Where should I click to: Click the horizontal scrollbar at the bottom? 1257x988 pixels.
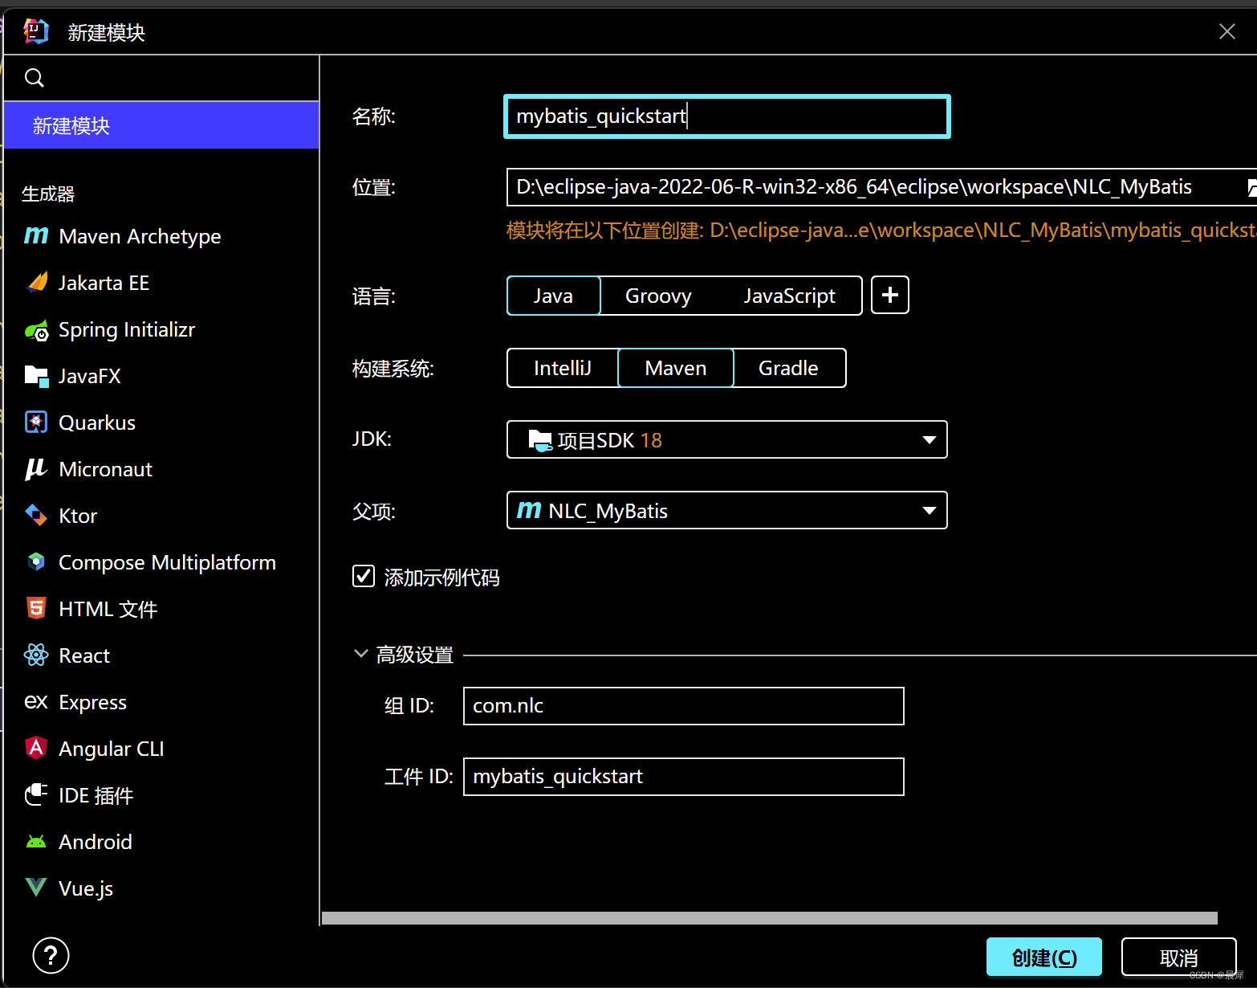point(770,918)
